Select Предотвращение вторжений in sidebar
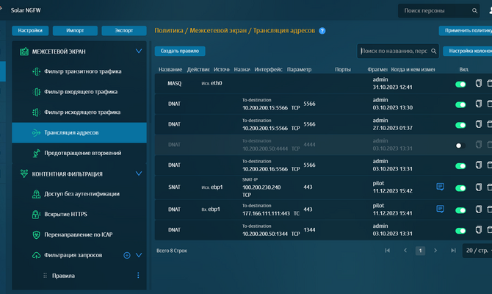 (x=87, y=153)
